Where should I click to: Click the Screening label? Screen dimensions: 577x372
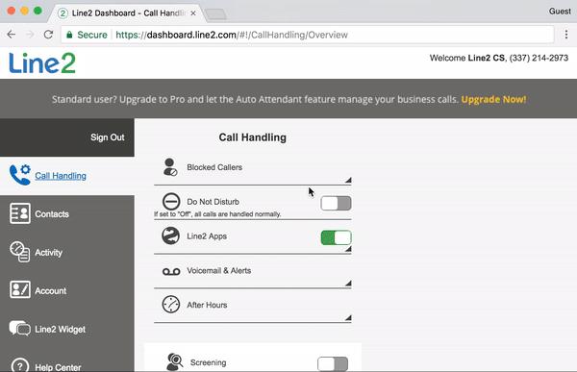pyautogui.click(x=209, y=362)
